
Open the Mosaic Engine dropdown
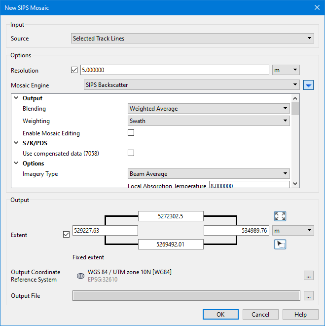191,85
